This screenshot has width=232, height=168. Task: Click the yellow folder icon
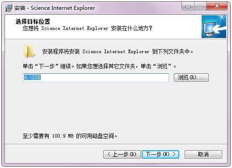(29, 51)
